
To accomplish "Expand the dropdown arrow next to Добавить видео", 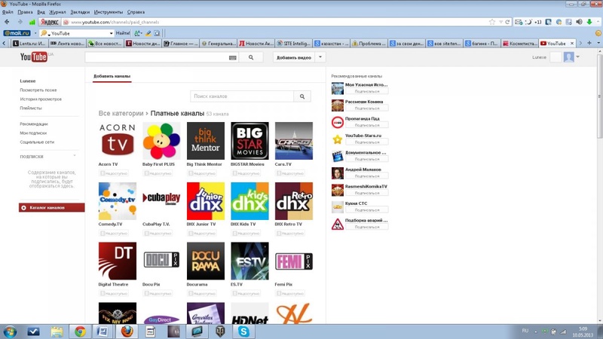I will tap(320, 57).
